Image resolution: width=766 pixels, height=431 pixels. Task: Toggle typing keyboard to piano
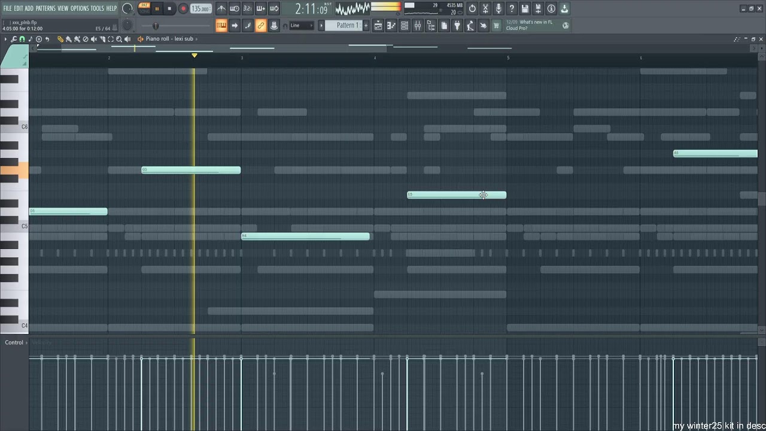click(221, 25)
